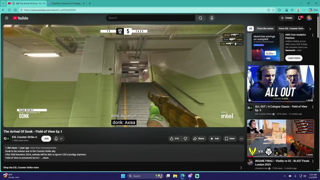Screen dimensions: 320x180
Task: Open ALL OUT video thumbnail
Action: tap(280, 84)
